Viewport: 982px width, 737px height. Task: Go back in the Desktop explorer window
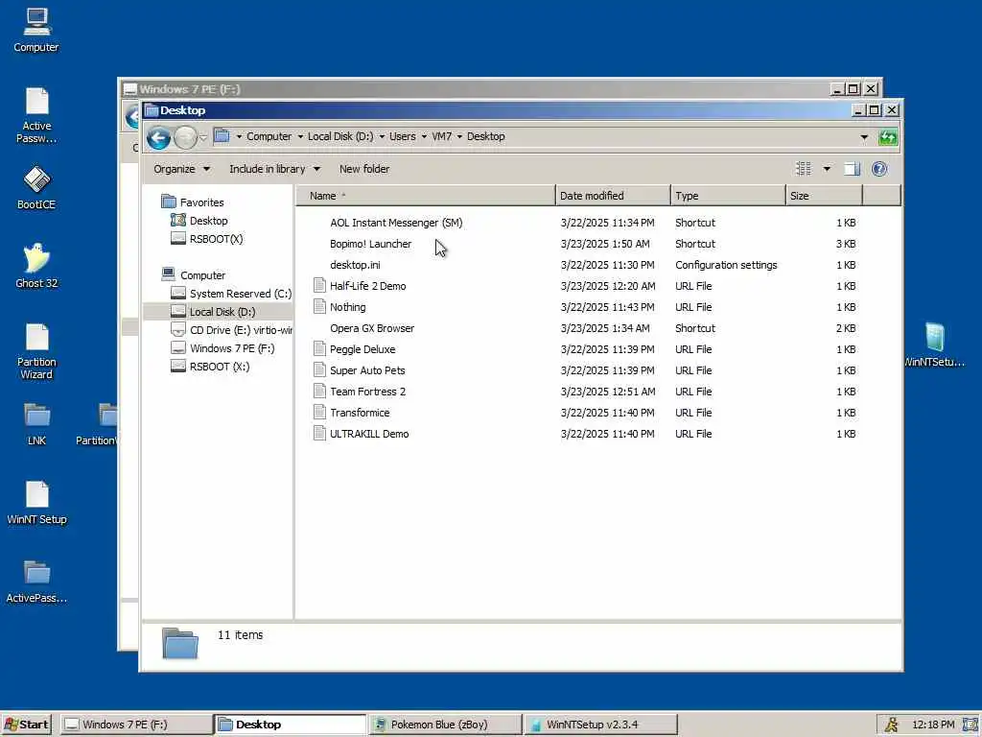(x=158, y=137)
